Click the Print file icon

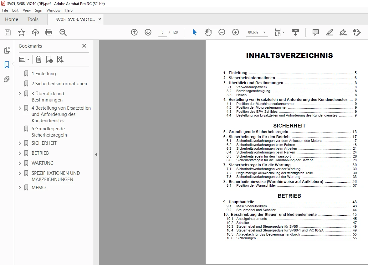[49, 32]
